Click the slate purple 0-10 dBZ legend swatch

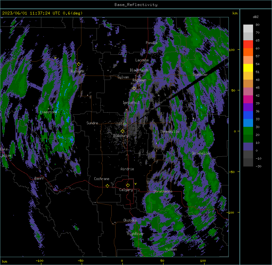pos(248,147)
